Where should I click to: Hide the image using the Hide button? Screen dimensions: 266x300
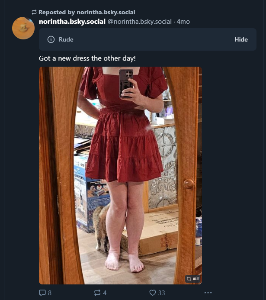coord(241,39)
